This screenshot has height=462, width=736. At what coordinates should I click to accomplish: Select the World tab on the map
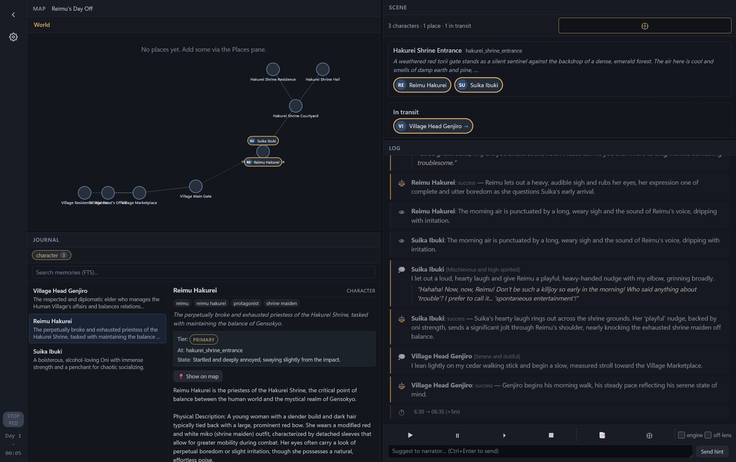click(x=42, y=25)
